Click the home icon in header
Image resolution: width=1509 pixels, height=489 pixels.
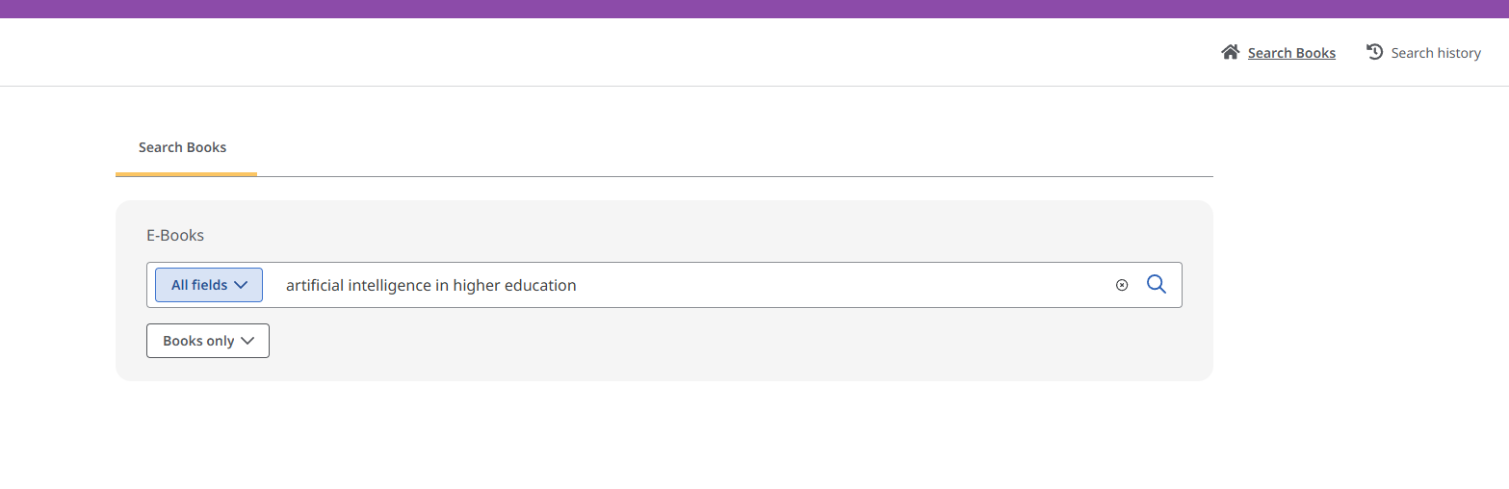click(x=1230, y=52)
